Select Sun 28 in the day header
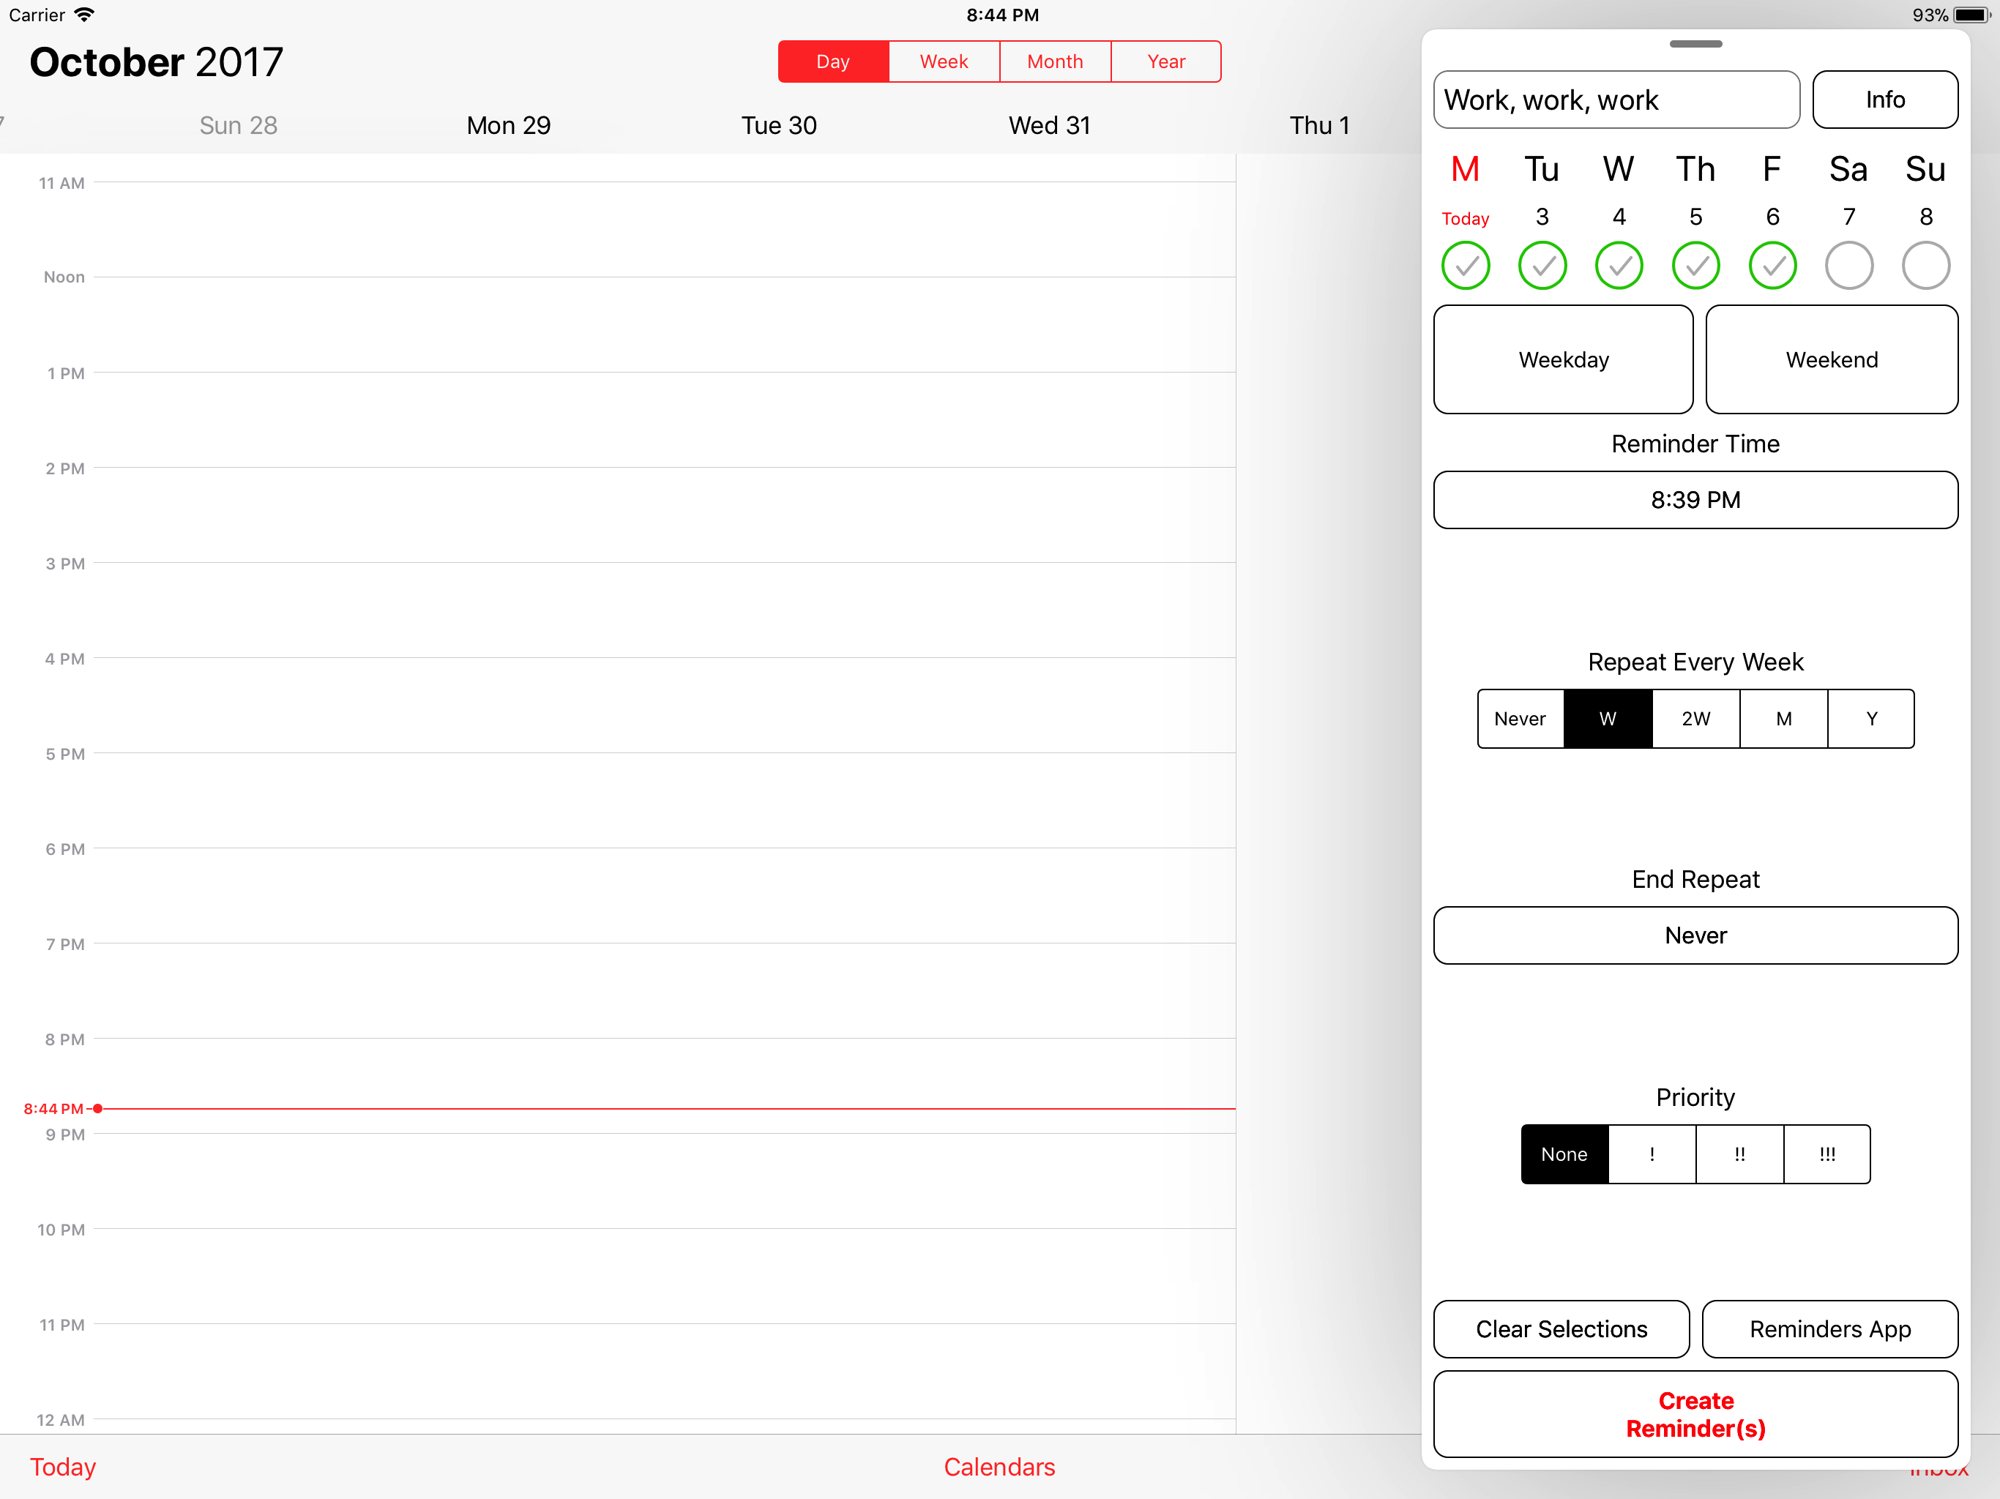 coord(239,124)
